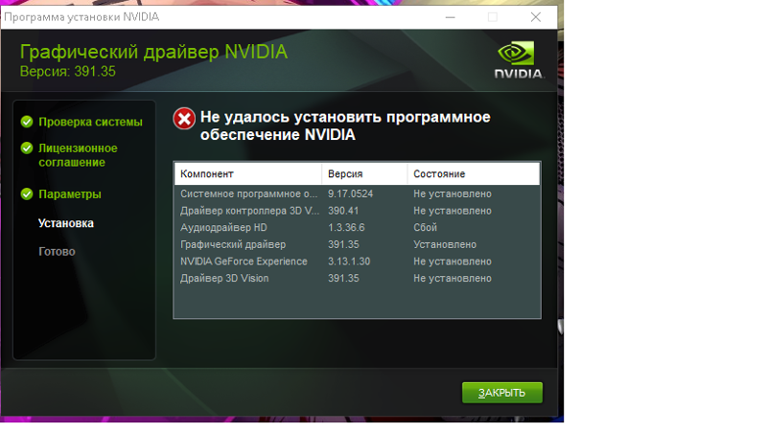Select the Драйвер 3D Vision component name
The image size is (767, 432).
pos(224,278)
